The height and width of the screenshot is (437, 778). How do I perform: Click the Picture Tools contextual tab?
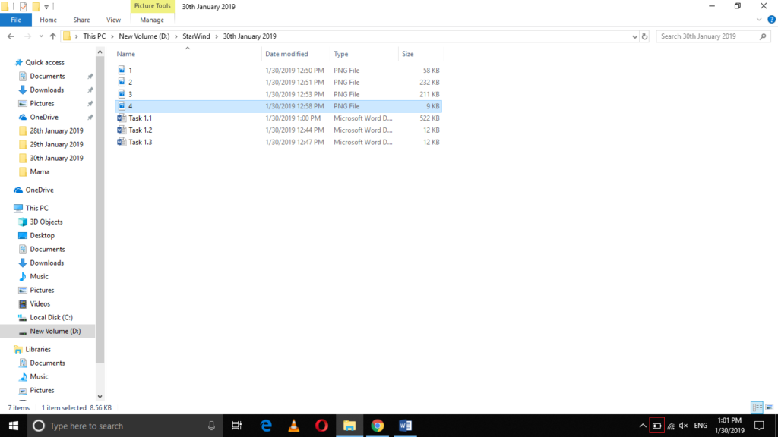point(152,6)
